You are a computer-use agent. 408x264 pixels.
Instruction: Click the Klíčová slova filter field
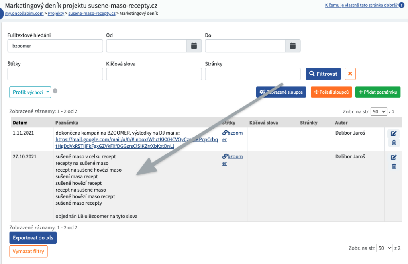coord(154,74)
